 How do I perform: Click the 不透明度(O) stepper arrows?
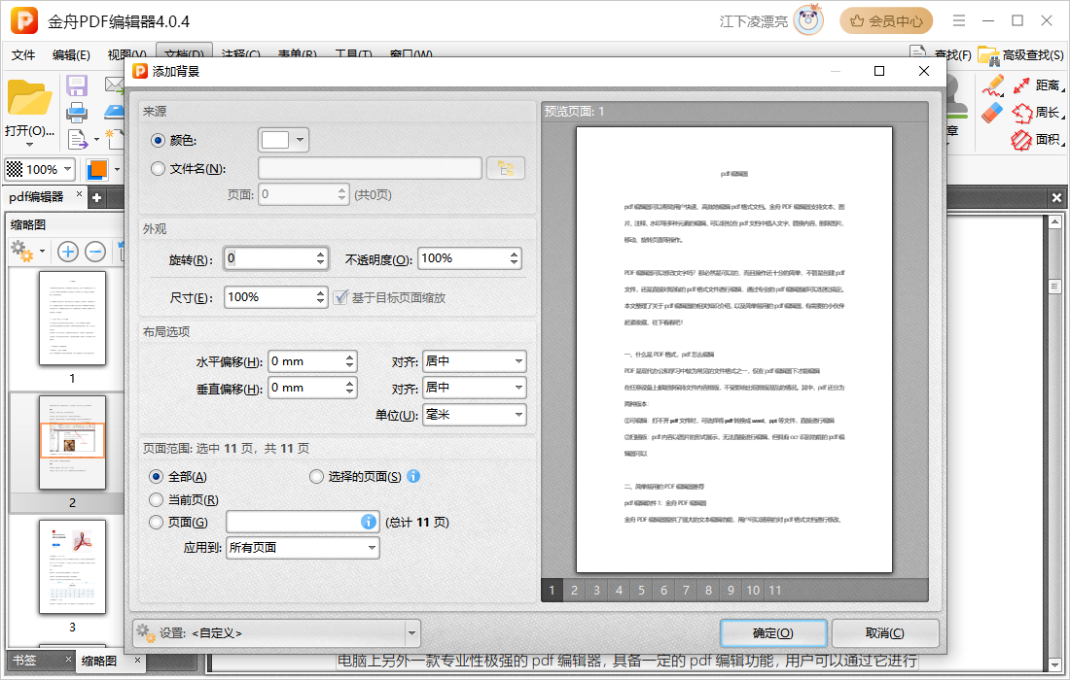pyautogui.click(x=514, y=258)
